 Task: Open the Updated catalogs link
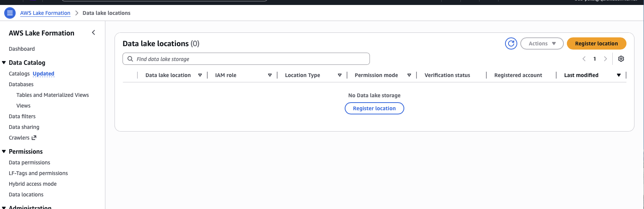(44, 74)
